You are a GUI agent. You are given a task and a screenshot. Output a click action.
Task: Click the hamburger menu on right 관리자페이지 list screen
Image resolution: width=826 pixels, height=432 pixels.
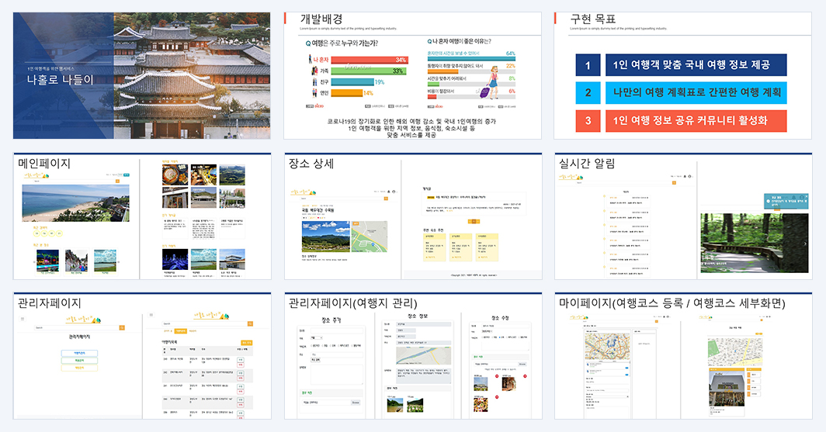pyautogui.click(x=151, y=315)
